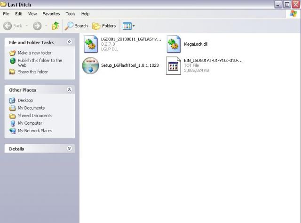
Task: Click the Forward navigation arrow
Action: (37, 26)
